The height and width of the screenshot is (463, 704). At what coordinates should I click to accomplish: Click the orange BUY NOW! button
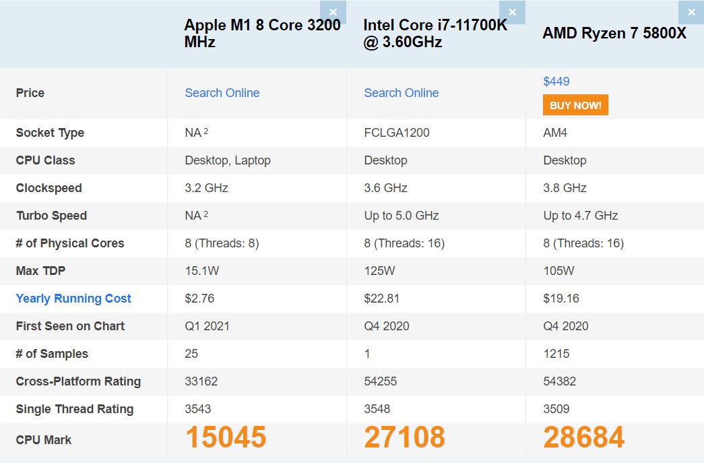pyautogui.click(x=575, y=105)
